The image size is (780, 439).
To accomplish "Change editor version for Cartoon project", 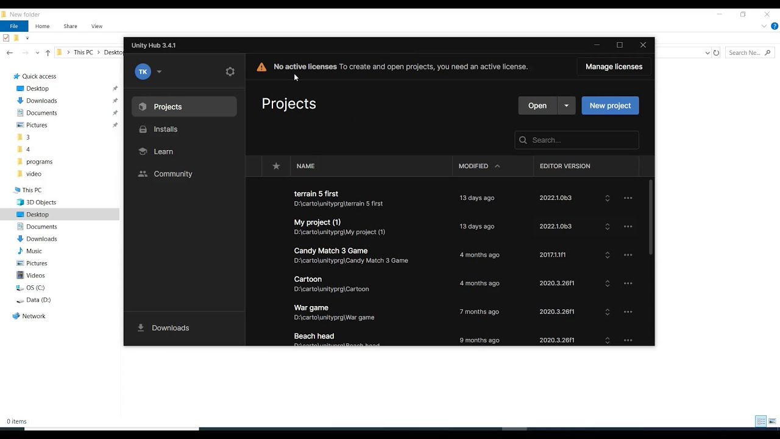I will (x=607, y=284).
